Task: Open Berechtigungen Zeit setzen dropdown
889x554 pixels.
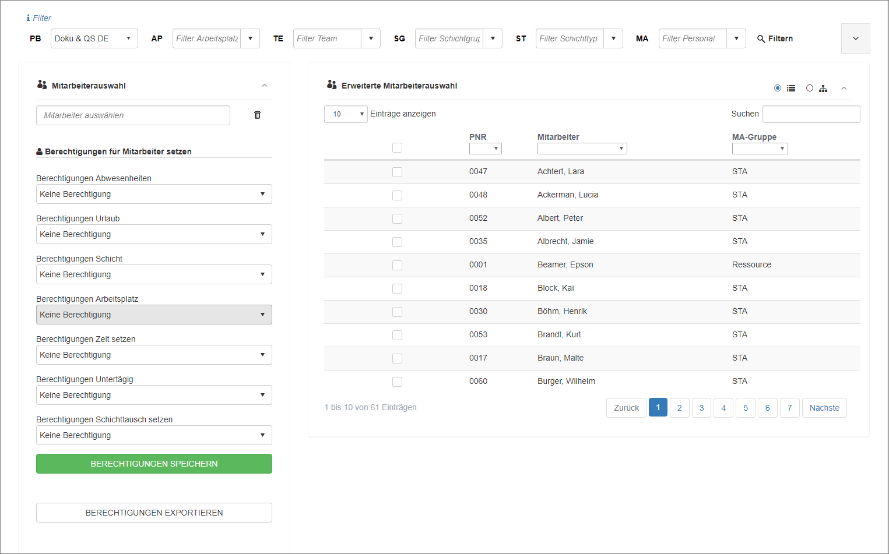Action: [154, 355]
